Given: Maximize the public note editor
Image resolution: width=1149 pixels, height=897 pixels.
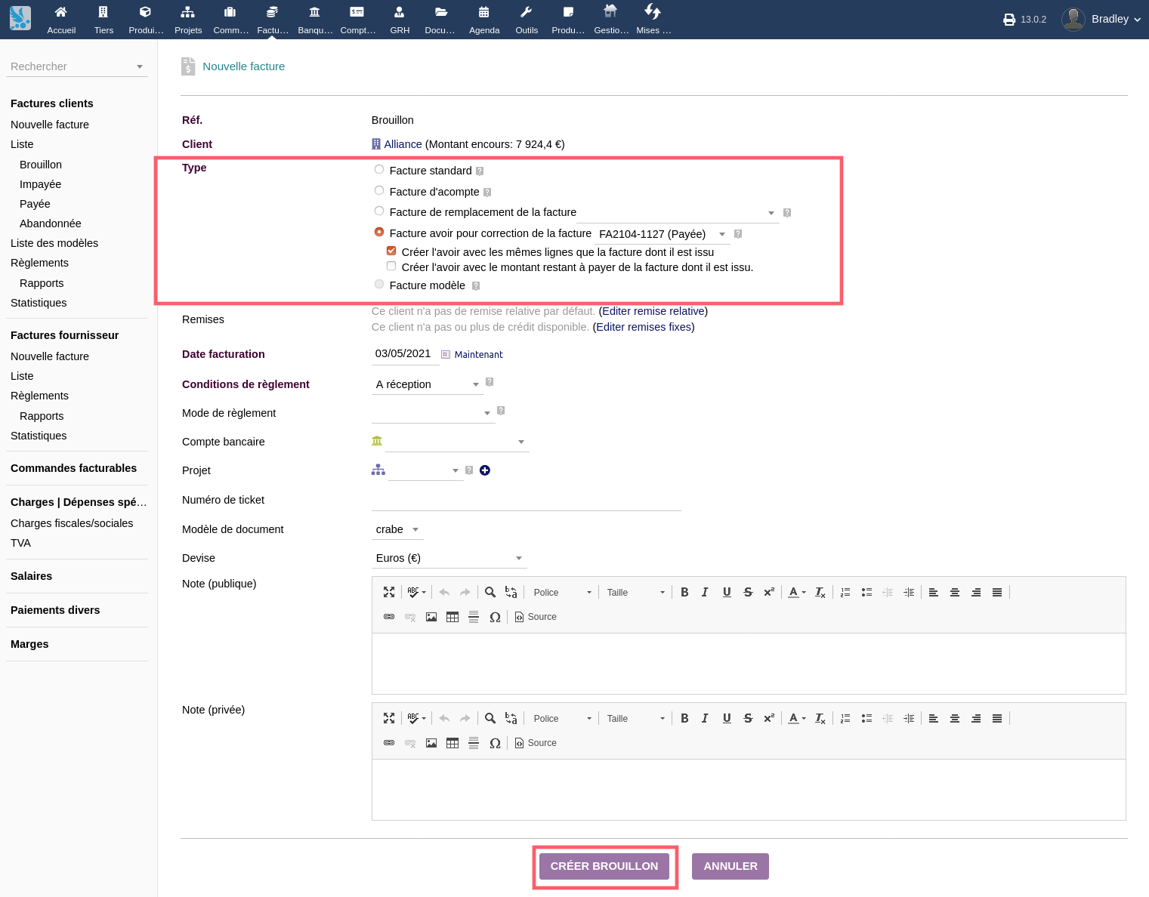Looking at the screenshot, I should tap(388, 592).
